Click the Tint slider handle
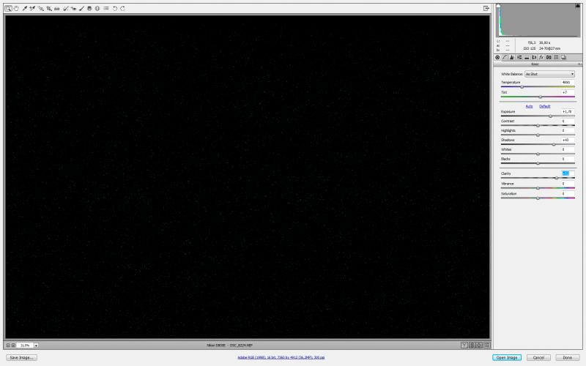This screenshot has width=586, height=366. click(x=541, y=97)
